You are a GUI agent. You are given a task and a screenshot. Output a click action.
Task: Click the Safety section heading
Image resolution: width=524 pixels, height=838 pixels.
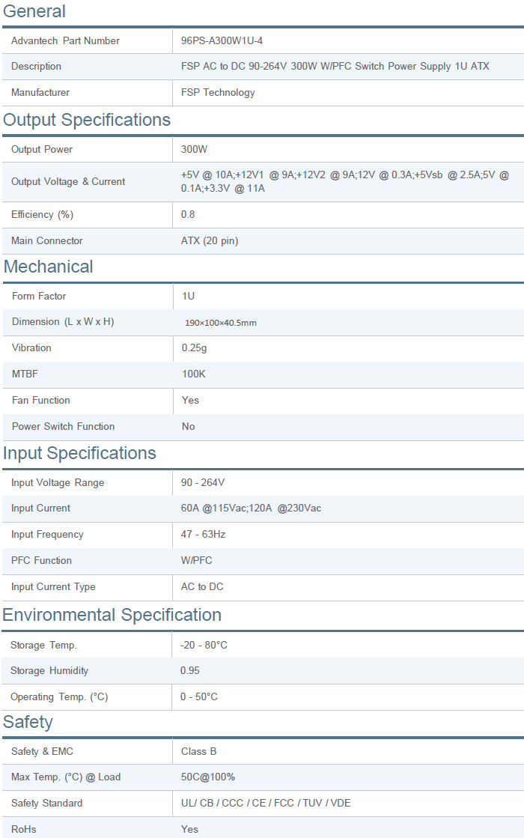tap(28, 722)
